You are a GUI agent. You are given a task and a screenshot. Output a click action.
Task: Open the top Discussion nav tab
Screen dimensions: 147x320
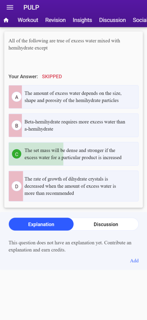coord(112,20)
